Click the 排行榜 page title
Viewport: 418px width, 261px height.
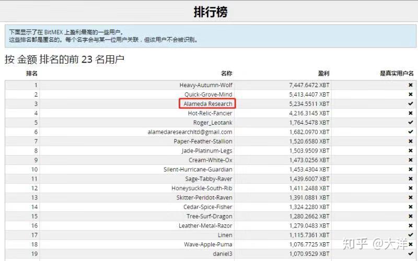211,12
